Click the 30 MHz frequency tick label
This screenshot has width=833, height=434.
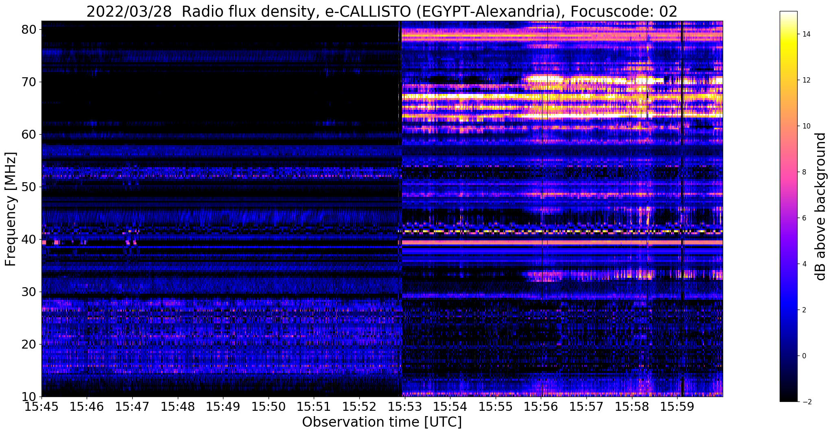[x=30, y=292]
